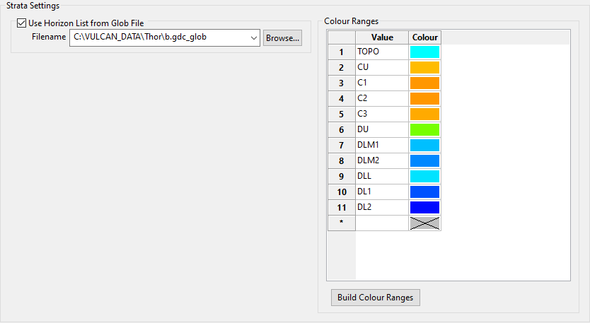590x323 pixels.
Task: Open the CU row colour swatch
Action: pyautogui.click(x=424, y=67)
